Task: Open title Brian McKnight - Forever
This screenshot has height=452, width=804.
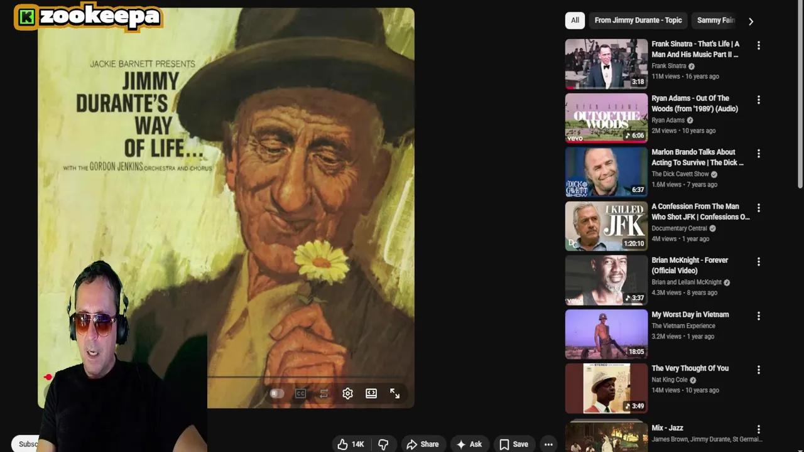Action: click(690, 265)
